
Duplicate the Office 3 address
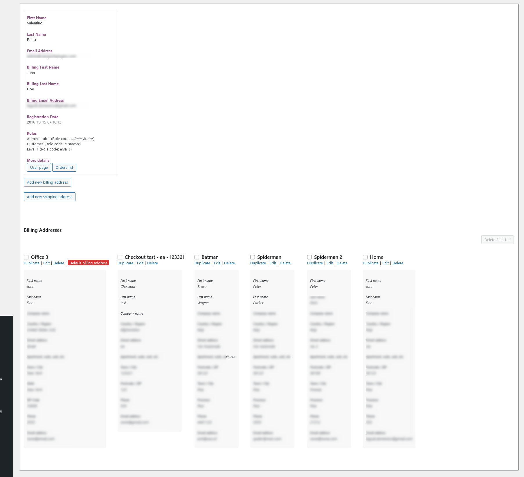click(32, 263)
